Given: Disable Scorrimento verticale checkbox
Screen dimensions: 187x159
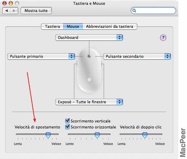Looking at the screenshot, I should click(x=67, y=121).
